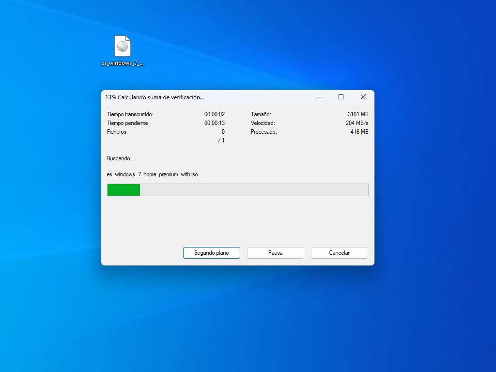Click the 'Tiempo pendiente:' label
The height and width of the screenshot is (372, 496).
tap(128, 123)
